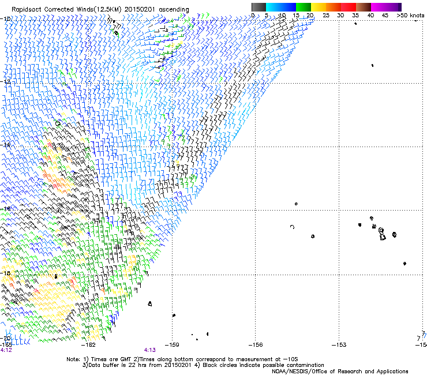Click the -162 longitude label
427x375 pixels.
(89, 345)
